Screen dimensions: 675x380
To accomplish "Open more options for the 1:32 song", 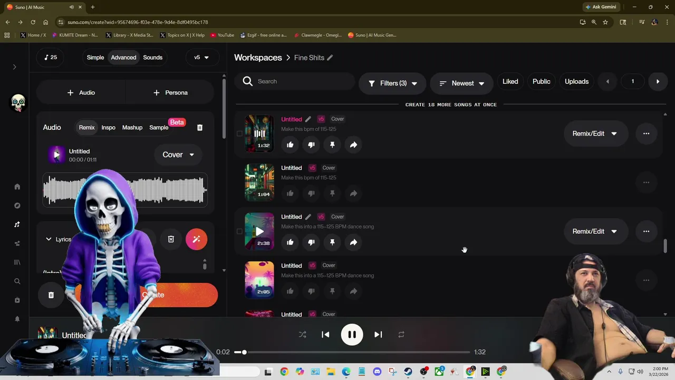I will (646, 134).
